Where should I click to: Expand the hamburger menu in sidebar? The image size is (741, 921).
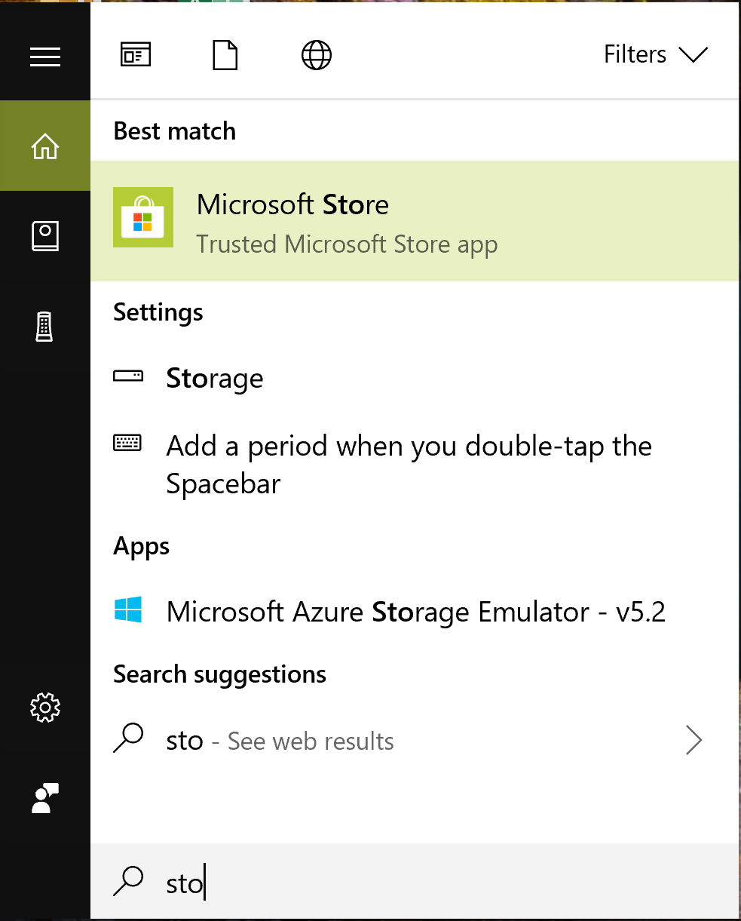[x=45, y=56]
